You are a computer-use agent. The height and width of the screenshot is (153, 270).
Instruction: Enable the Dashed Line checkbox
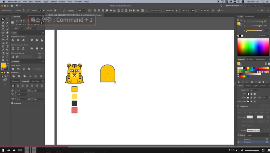(238, 106)
